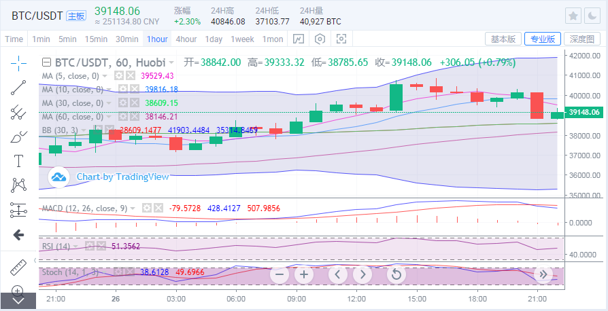
Task: Open the chart indicators icon
Action: [x=298, y=39]
